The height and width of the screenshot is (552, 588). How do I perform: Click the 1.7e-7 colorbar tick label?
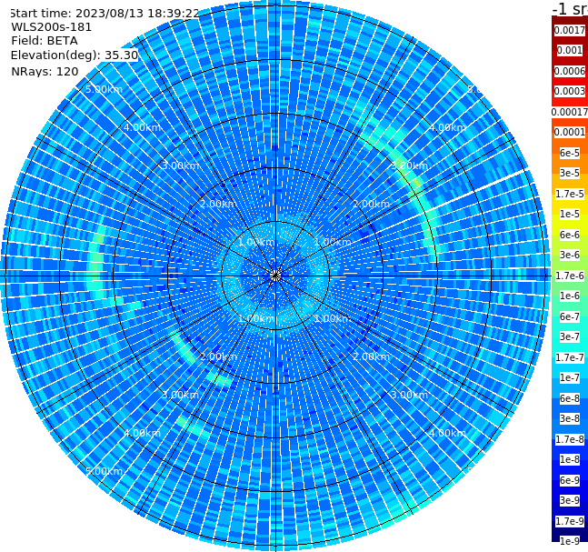point(570,357)
